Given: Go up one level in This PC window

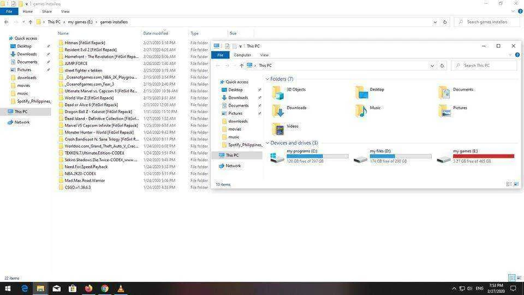Looking at the screenshot, I should click(241, 66).
